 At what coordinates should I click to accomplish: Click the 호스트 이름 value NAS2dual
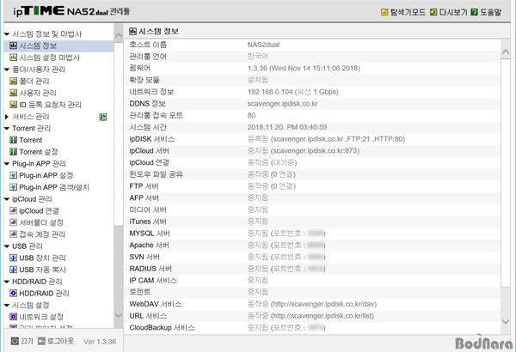click(263, 45)
